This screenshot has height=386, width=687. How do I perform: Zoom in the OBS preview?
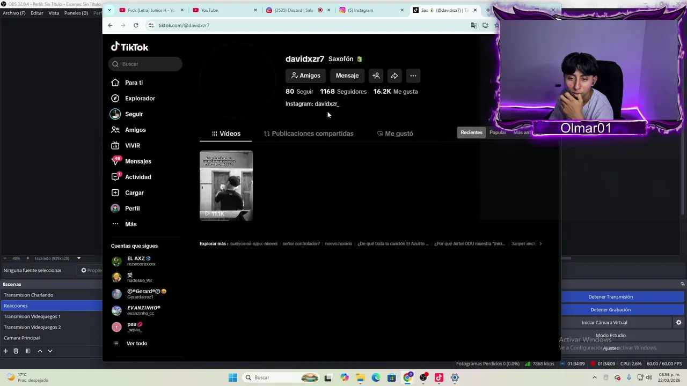[x=28, y=258]
